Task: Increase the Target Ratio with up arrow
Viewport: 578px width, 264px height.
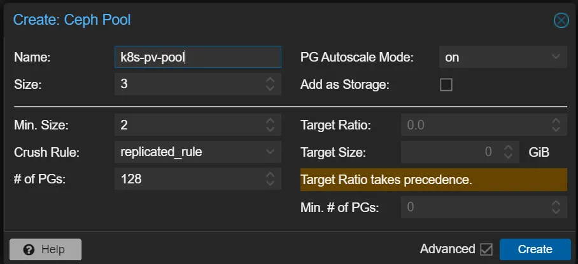Action: click(556, 121)
